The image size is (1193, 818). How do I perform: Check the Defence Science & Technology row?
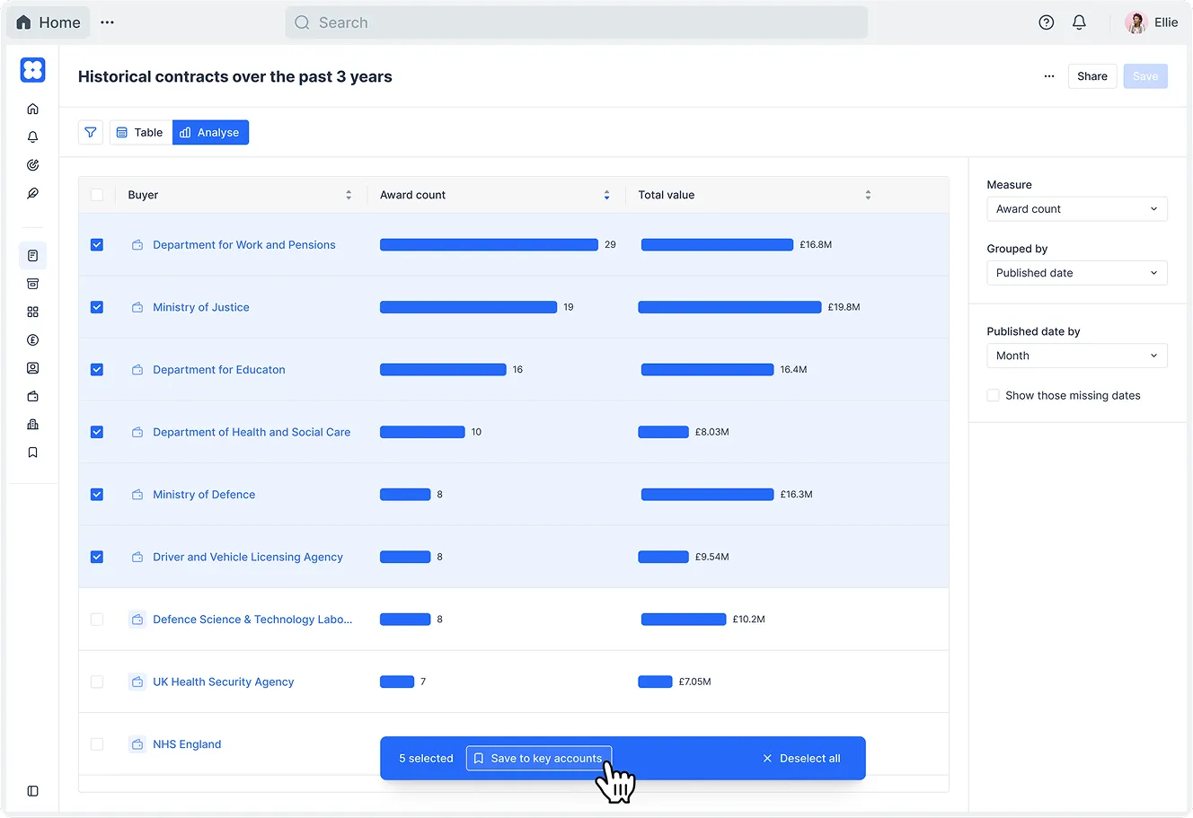click(97, 620)
